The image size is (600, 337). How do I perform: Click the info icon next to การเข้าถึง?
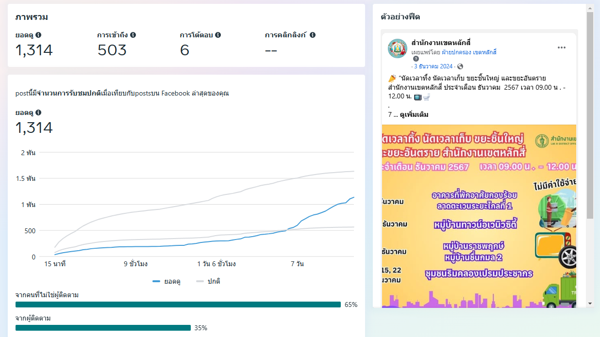tap(133, 35)
